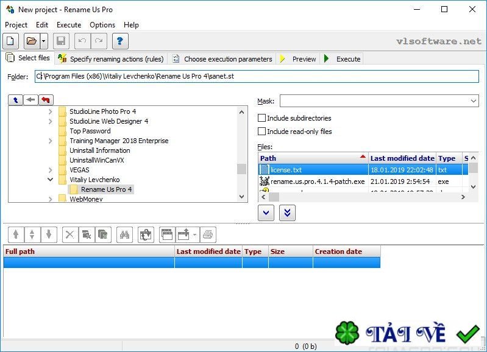Open the Execute menu

[x=69, y=25]
